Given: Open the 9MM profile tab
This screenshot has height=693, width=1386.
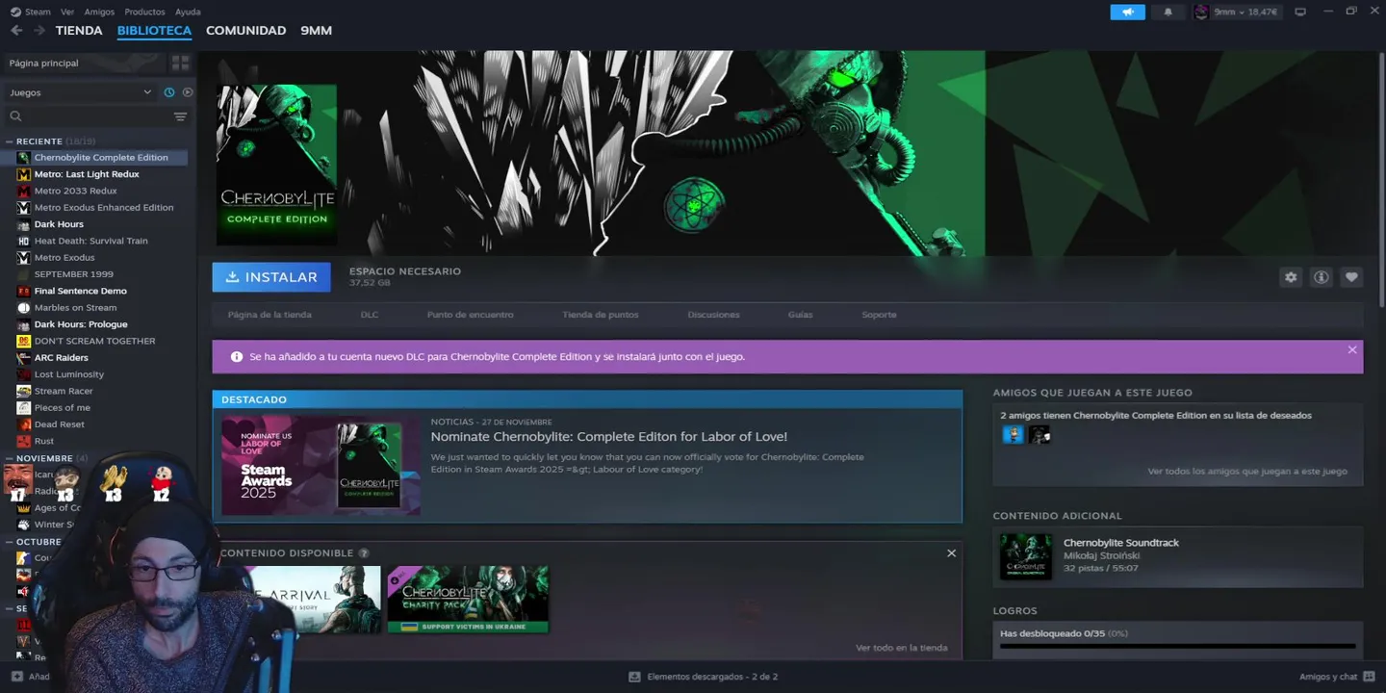Looking at the screenshot, I should click(x=316, y=31).
